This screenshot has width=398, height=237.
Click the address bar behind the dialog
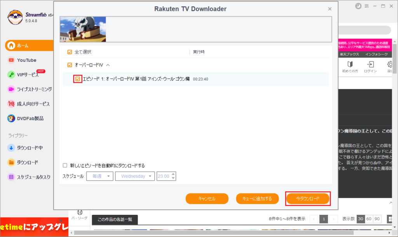pyautogui.click(x=365, y=30)
